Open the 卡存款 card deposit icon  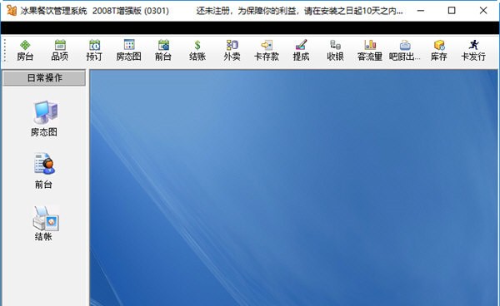click(267, 50)
